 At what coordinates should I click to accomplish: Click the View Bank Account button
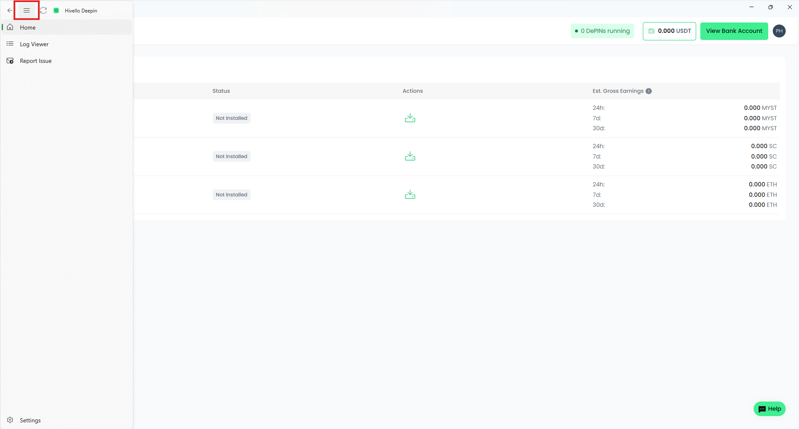[734, 31]
